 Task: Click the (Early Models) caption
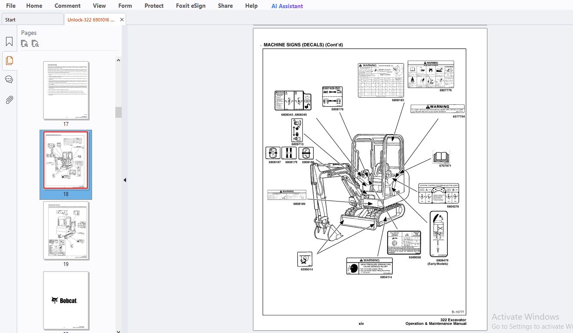point(438,264)
